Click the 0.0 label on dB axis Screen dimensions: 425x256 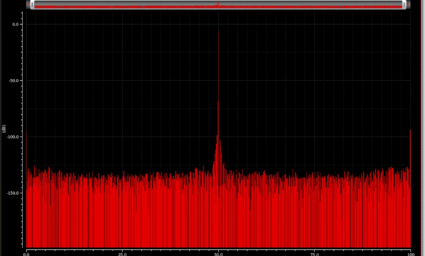coord(15,24)
